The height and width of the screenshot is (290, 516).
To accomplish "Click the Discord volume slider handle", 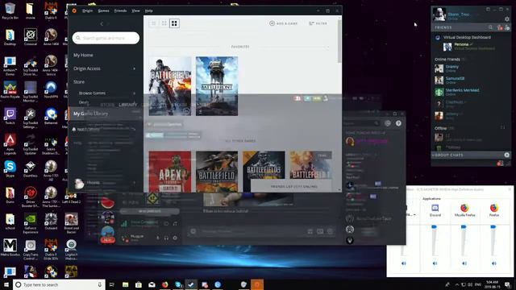I will point(434,227).
